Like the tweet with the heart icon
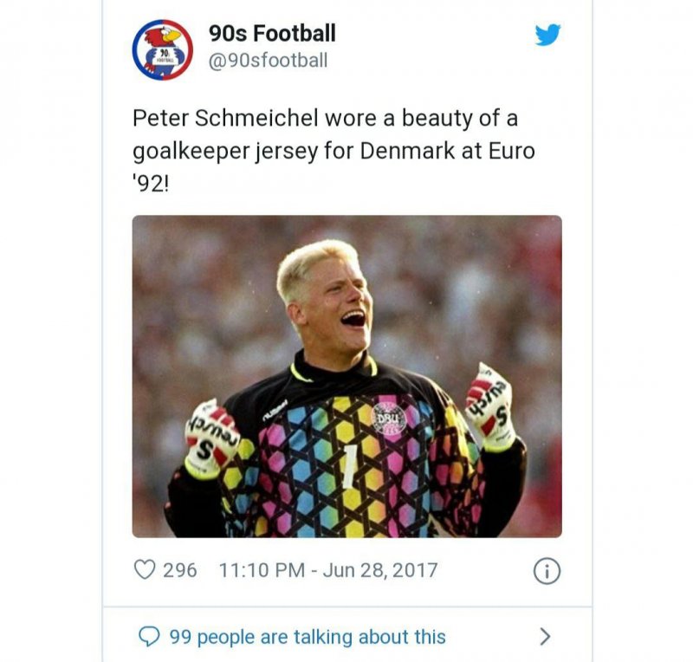 (145, 570)
